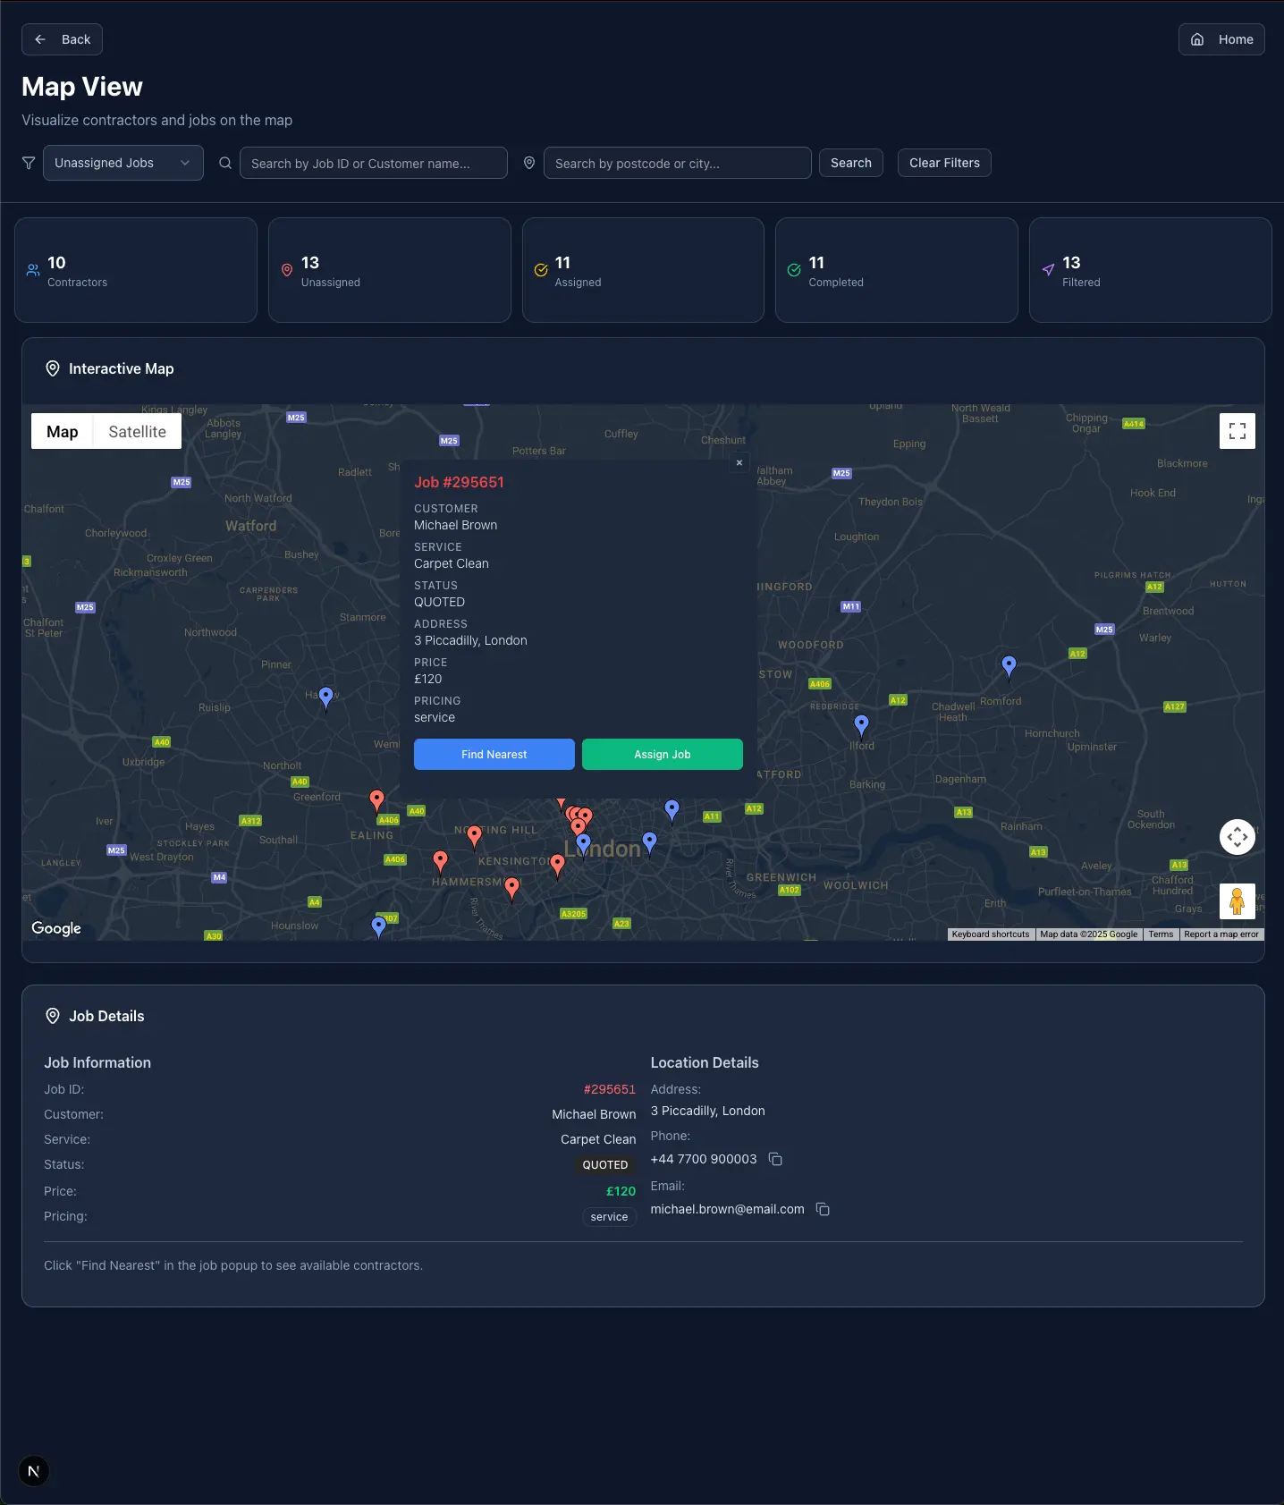Screen dimensions: 1284x1505
Task: Select the 11 Assigned stat card
Action: (x=643, y=270)
